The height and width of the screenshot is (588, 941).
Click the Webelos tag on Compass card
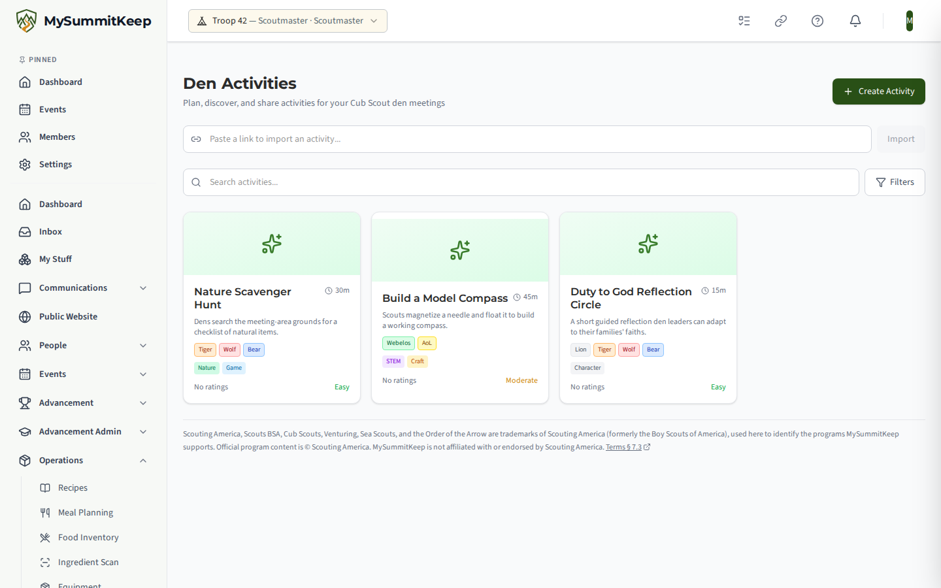click(399, 343)
